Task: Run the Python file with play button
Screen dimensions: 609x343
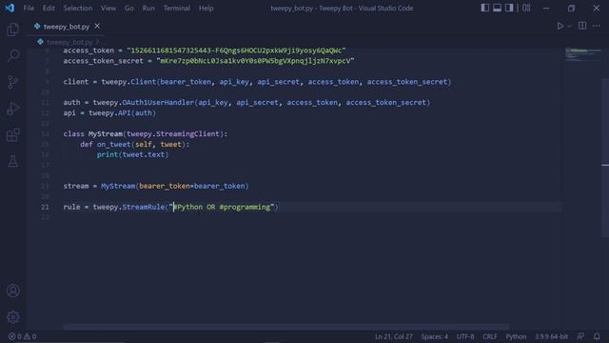Action: click(560, 26)
